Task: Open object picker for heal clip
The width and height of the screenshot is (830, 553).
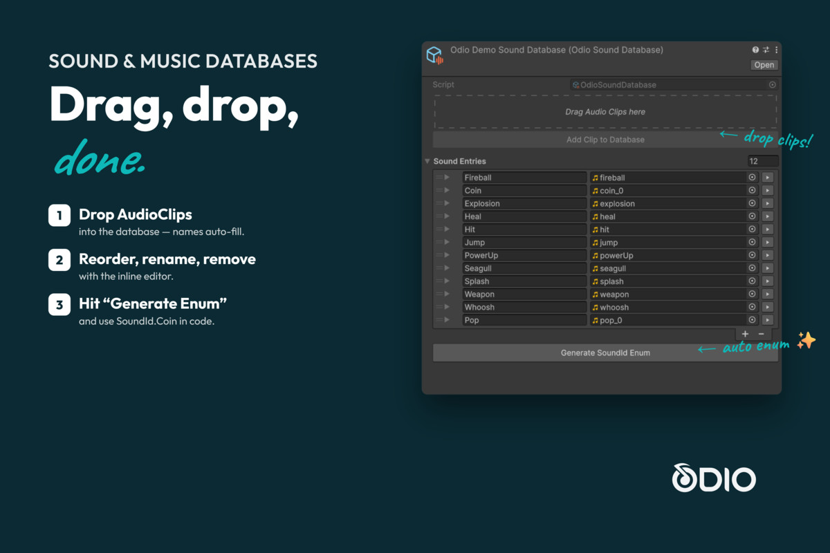Action: 753,216
